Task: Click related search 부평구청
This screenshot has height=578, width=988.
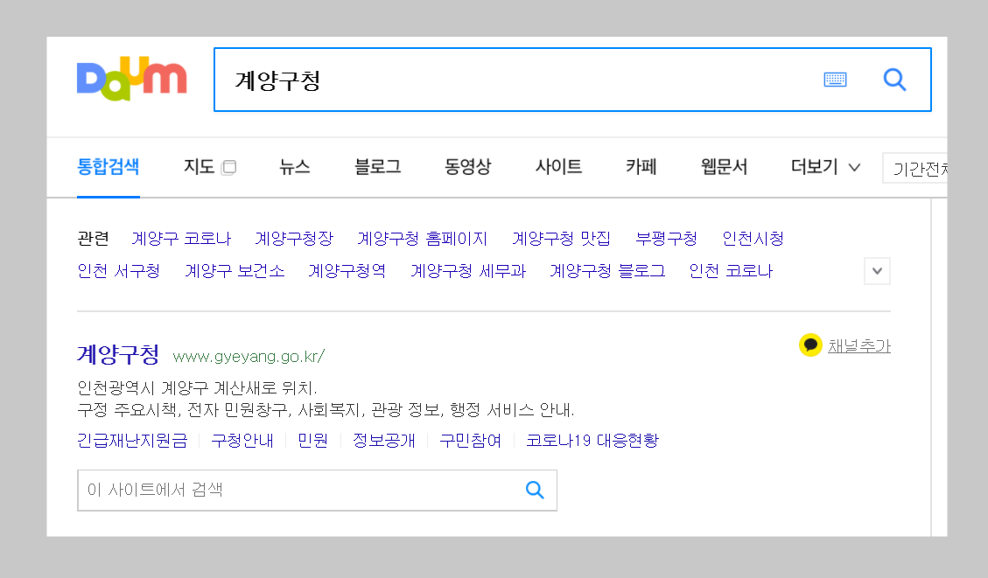Action: [x=666, y=239]
